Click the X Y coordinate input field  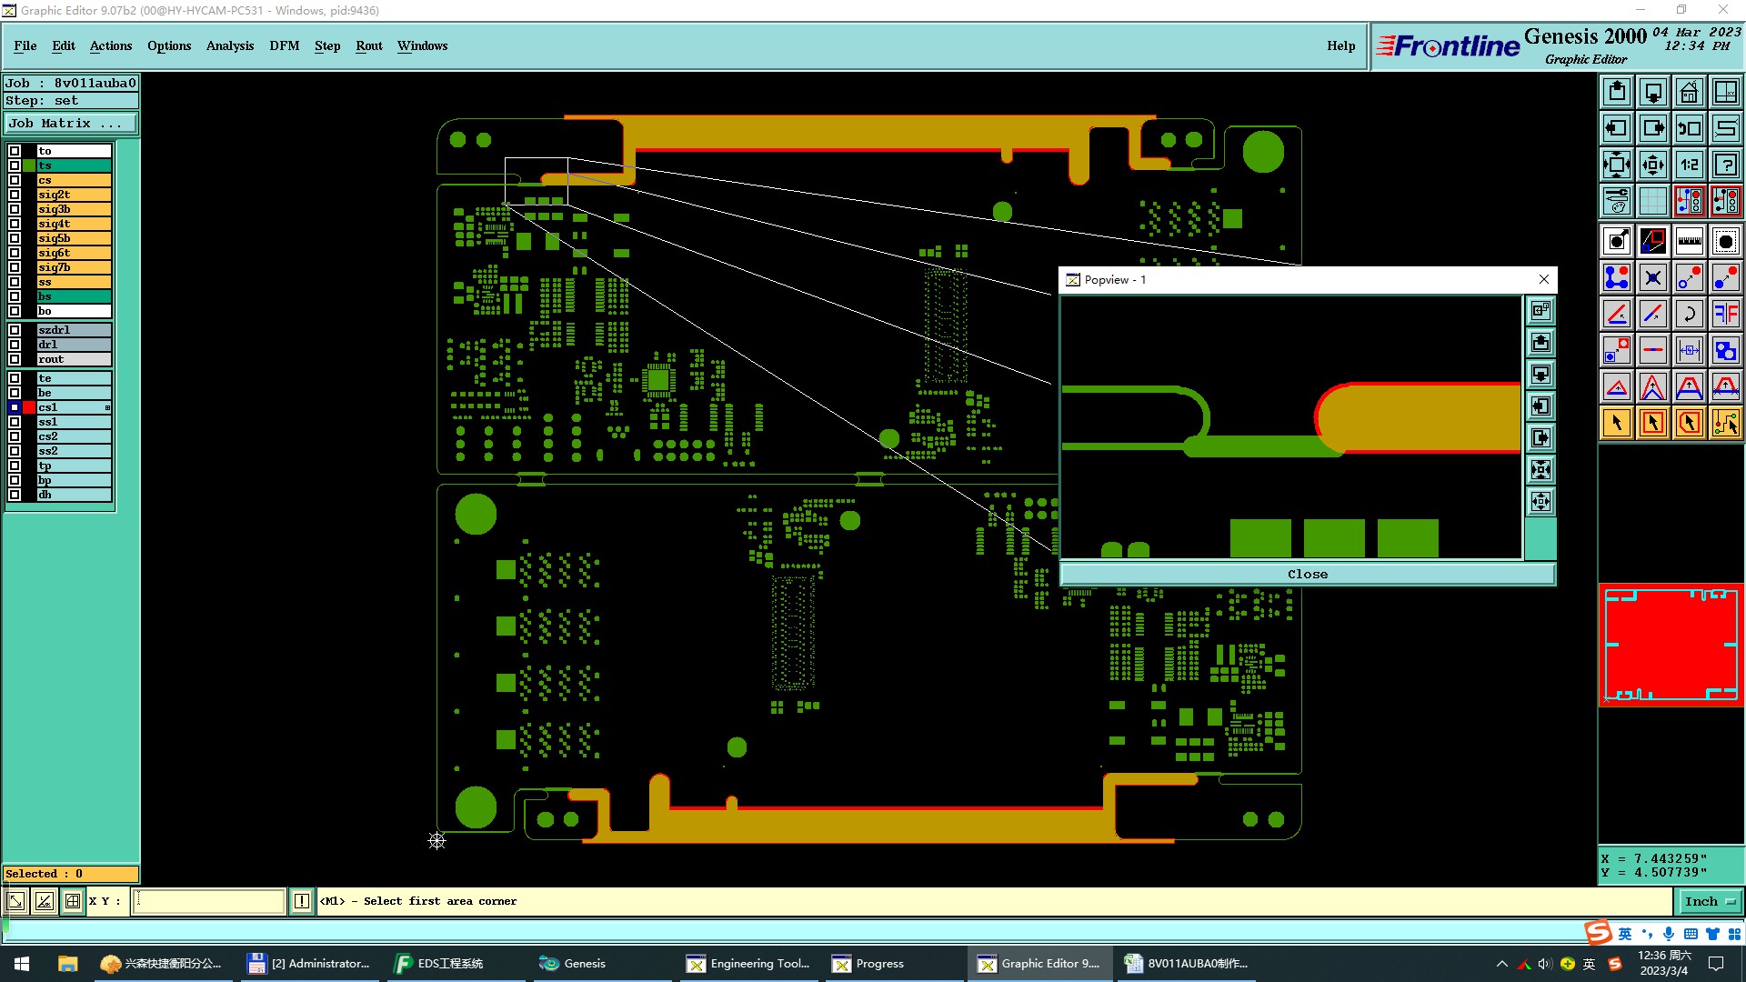(209, 901)
